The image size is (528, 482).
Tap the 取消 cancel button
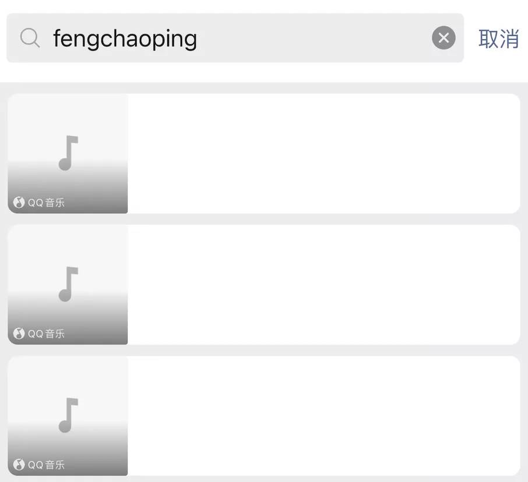tap(498, 38)
